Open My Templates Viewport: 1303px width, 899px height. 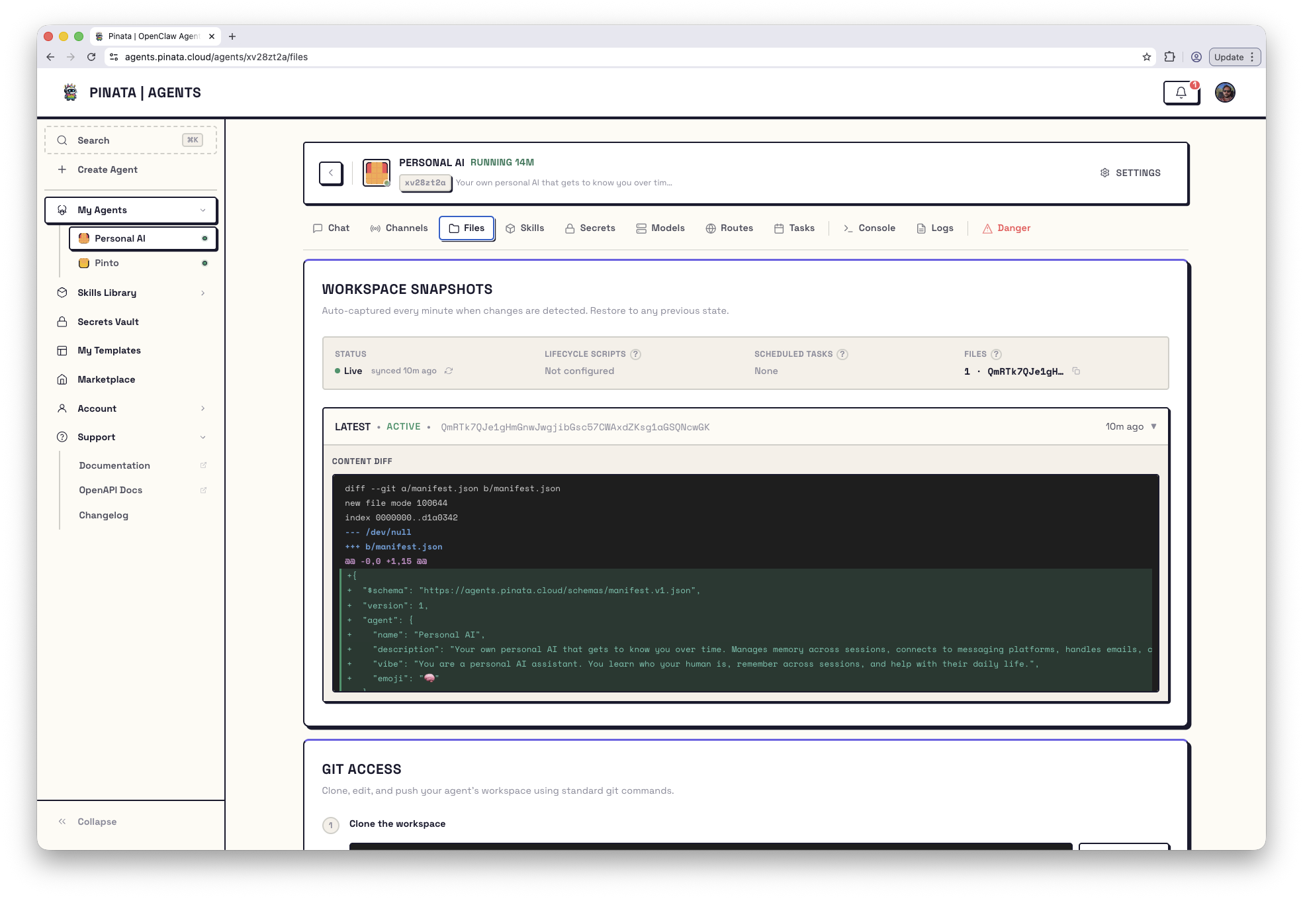tap(109, 351)
